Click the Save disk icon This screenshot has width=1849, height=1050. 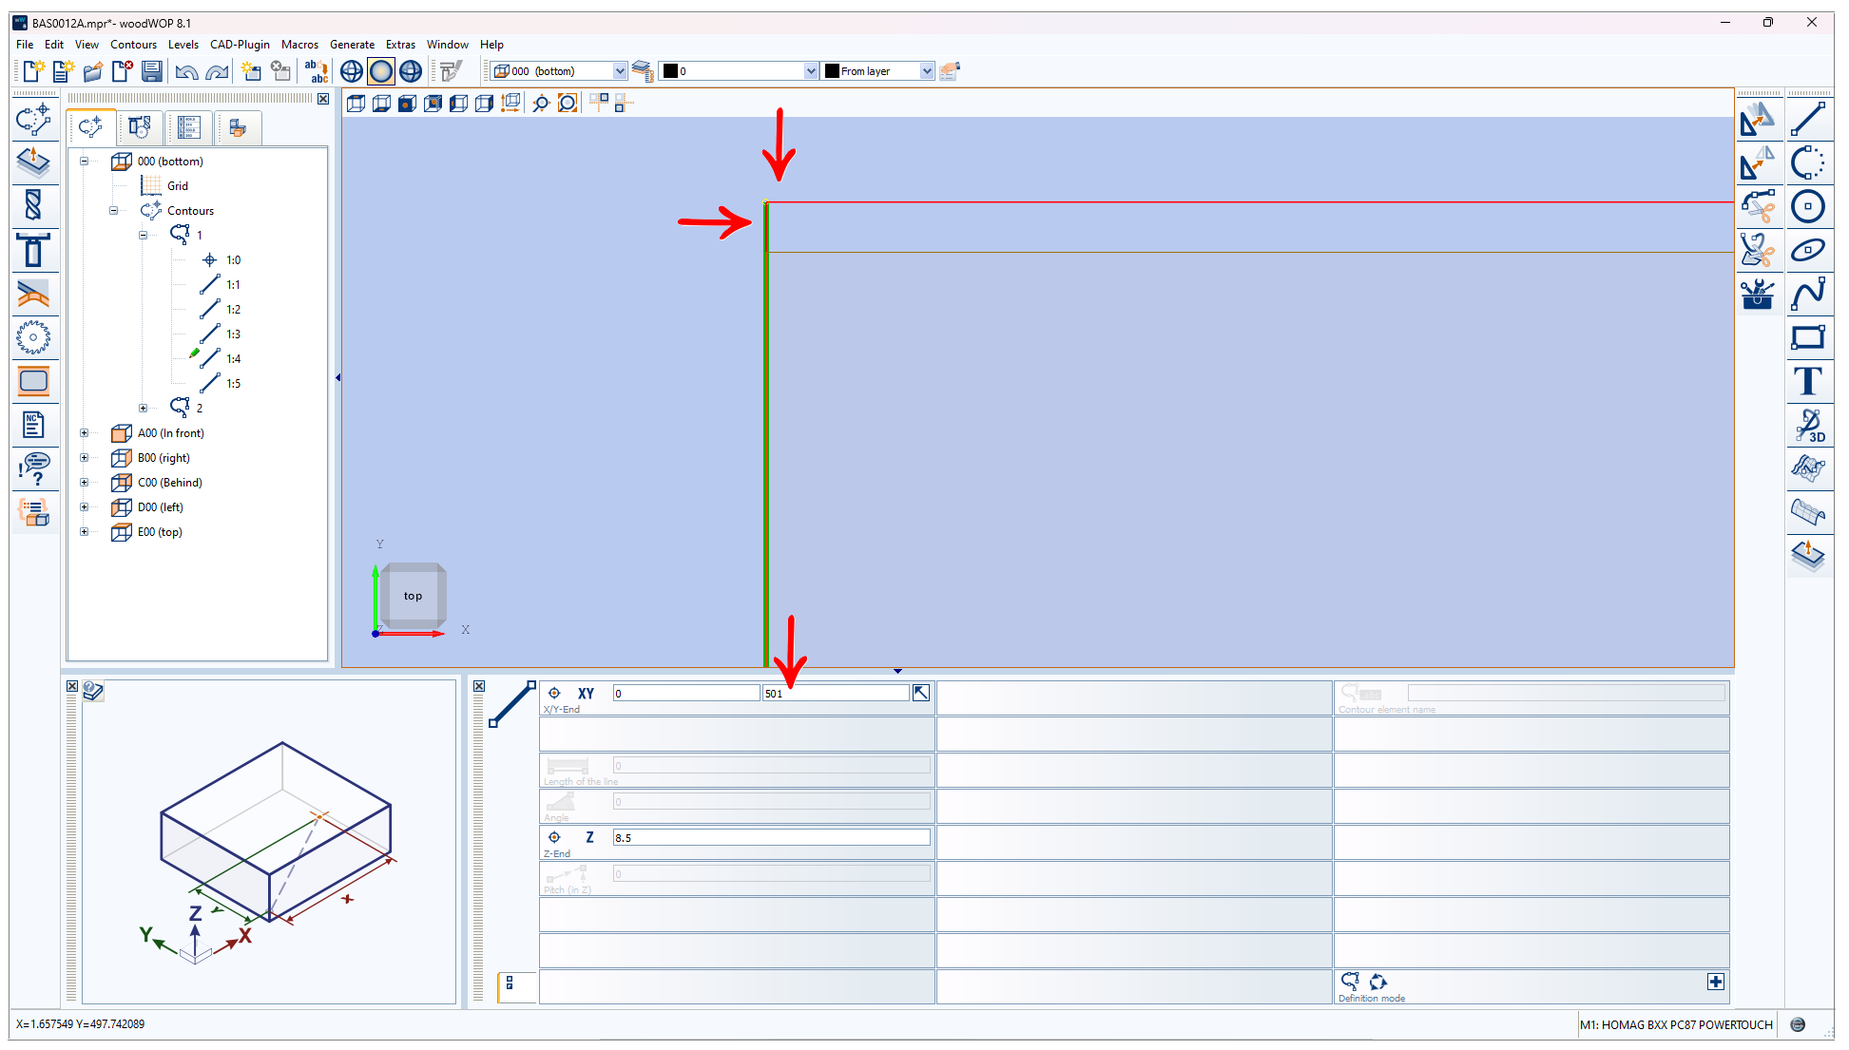tap(151, 71)
